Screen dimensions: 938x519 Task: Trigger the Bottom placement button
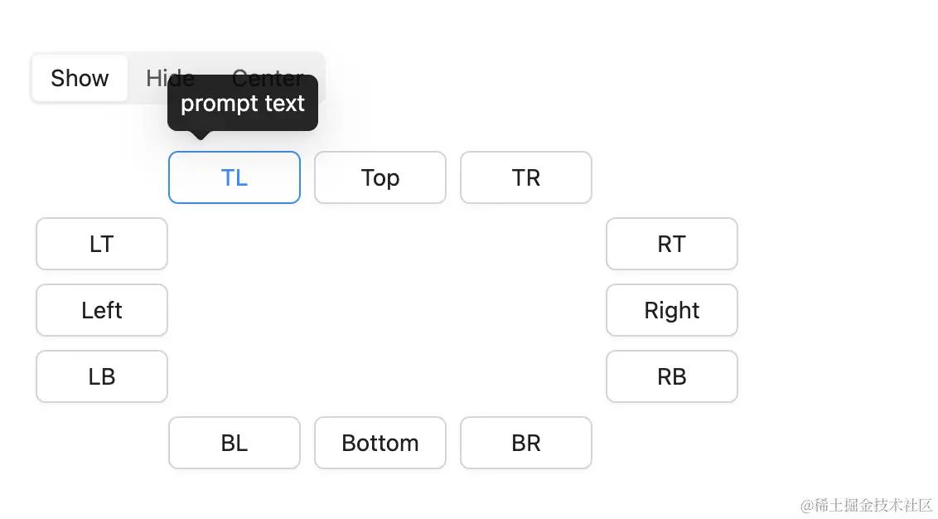pos(380,444)
